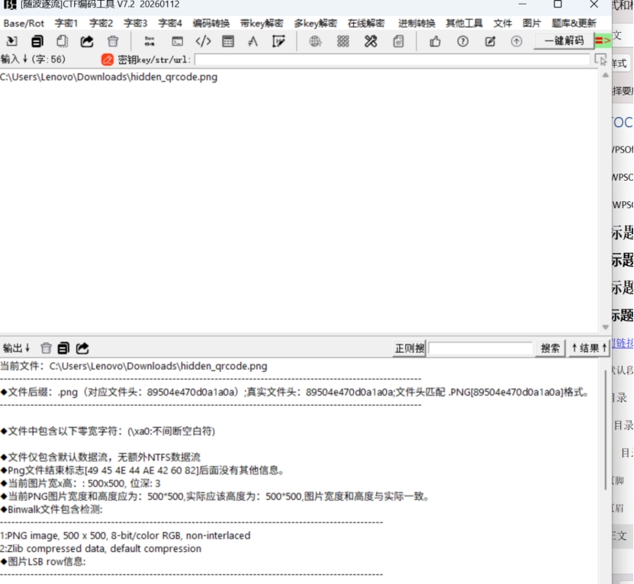
Task: Click the '文件中包含以下零宽字符' output line
Action: tap(108, 432)
